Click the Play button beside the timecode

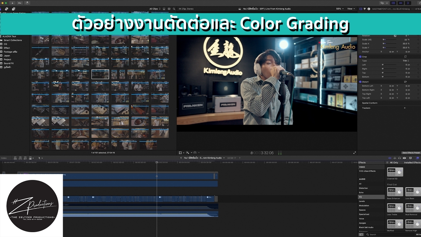coord(252,153)
